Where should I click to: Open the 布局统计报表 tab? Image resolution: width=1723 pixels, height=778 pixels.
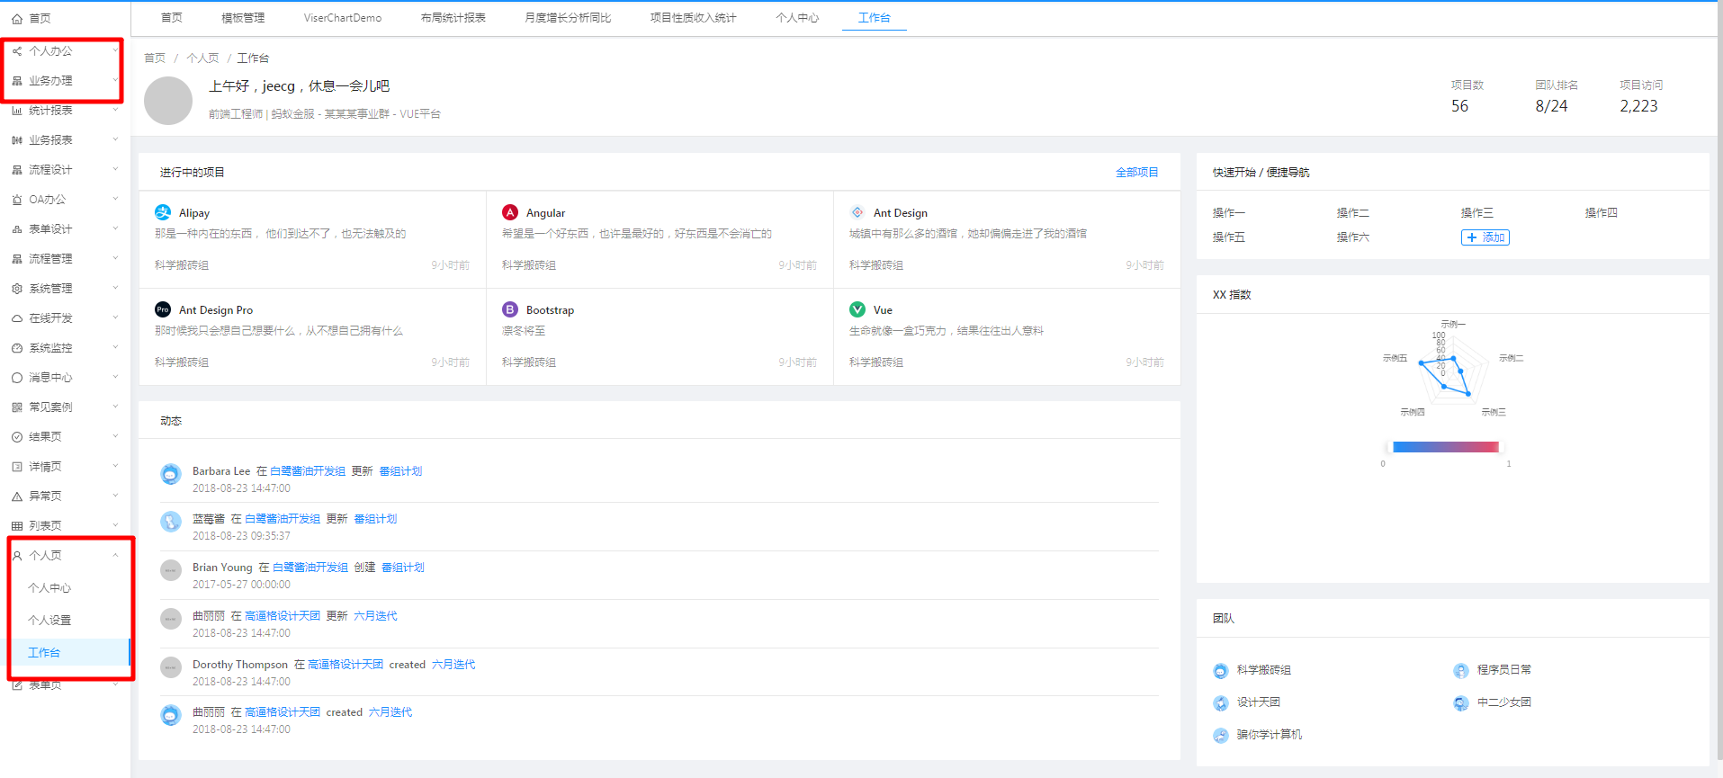[x=453, y=18]
